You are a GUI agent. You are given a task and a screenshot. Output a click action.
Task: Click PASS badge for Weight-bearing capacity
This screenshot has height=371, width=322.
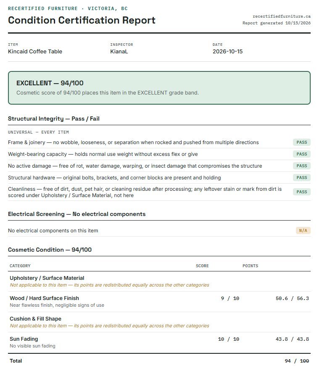pyautogui.click(x=302, y=154)
